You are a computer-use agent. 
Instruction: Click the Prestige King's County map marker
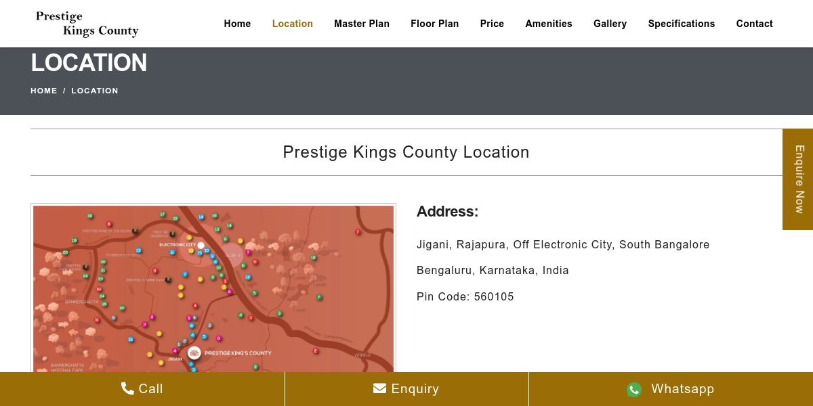[x=194, y=353]
